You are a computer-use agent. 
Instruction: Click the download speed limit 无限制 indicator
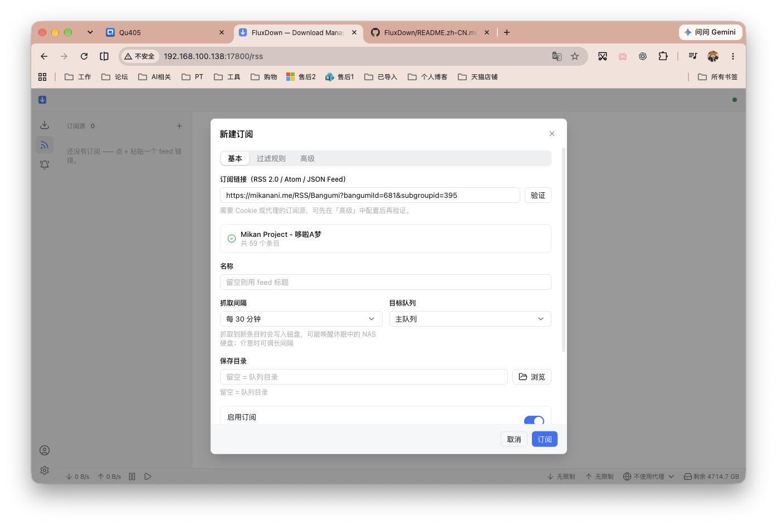[x=561, y=477]
